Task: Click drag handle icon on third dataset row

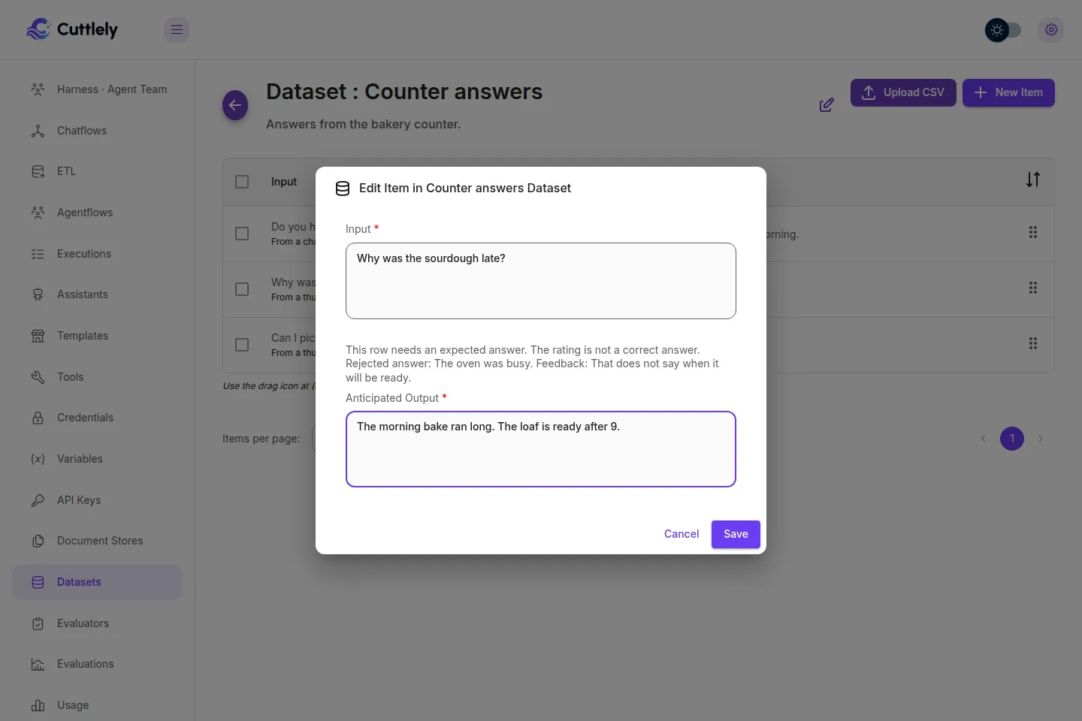Action: (x=1033, y=344)
